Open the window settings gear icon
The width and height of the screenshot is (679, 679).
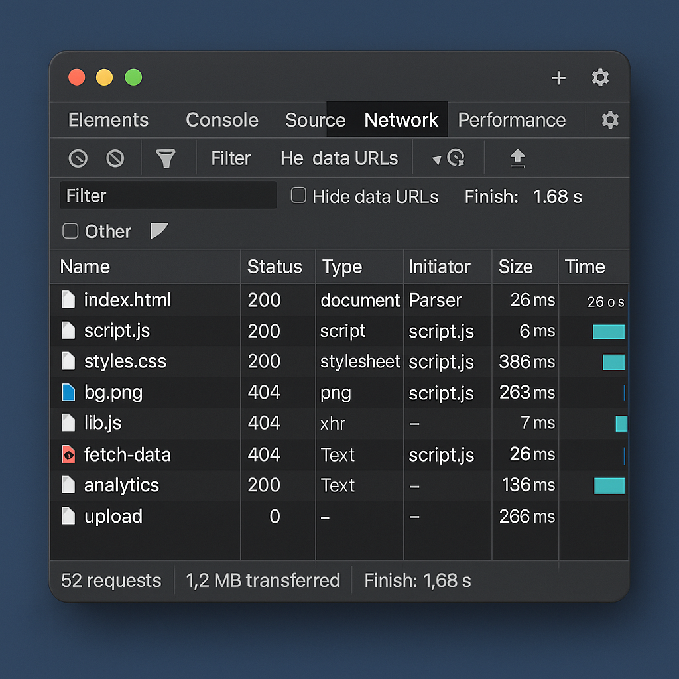[x=600, y=78]
